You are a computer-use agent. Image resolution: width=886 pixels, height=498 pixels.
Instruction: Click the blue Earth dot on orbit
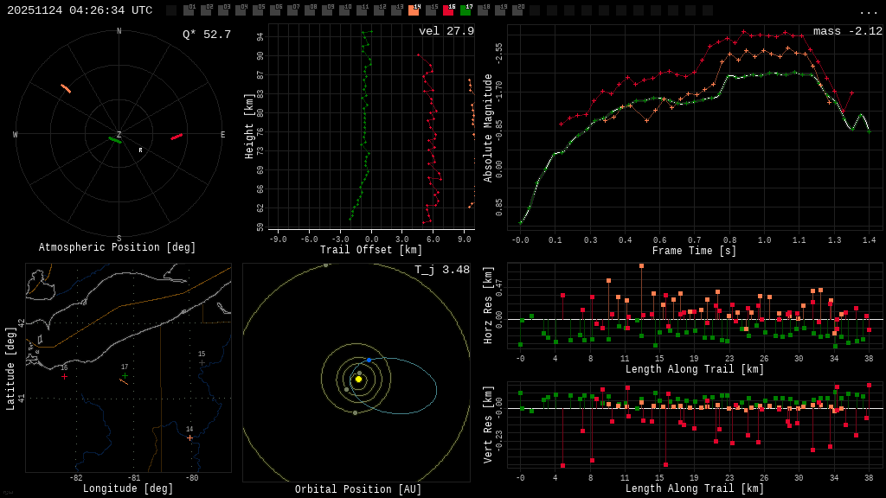pos(369,360)
